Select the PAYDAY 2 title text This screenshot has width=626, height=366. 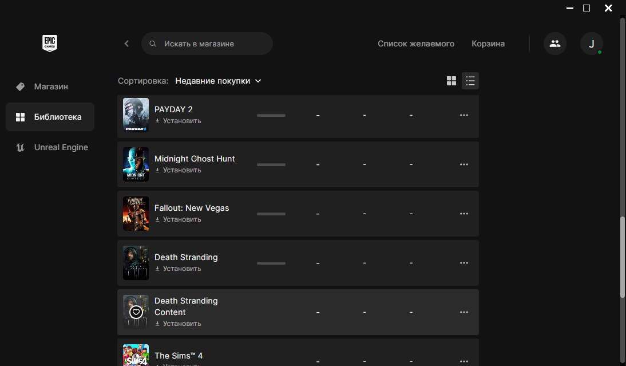(x=173, y=109)
